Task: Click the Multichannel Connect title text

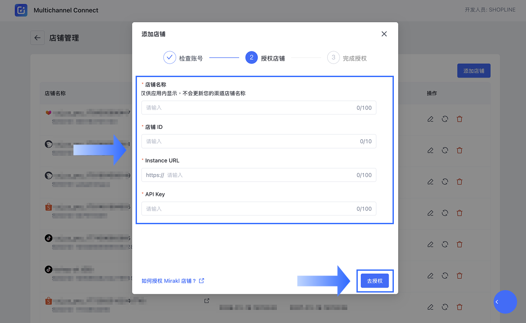Action: point(66,10)
